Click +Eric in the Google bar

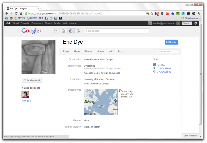8,23
